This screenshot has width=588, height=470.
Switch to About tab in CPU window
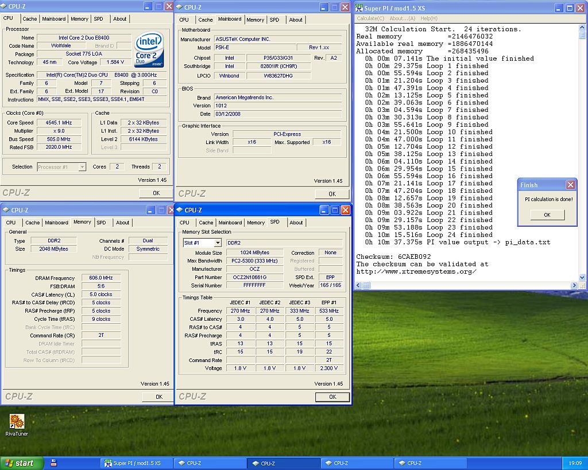tap(119, 19)
